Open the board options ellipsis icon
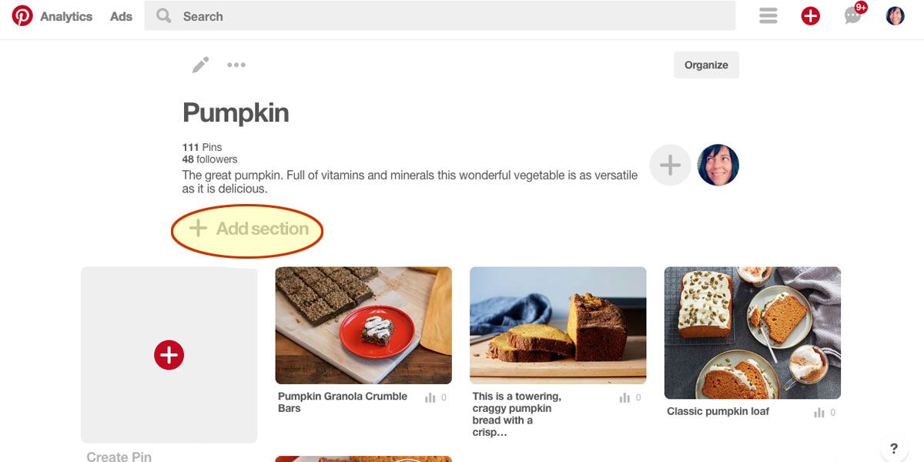Image resolution: width=924 pixels, height=462 pixels. click(236, 65)
